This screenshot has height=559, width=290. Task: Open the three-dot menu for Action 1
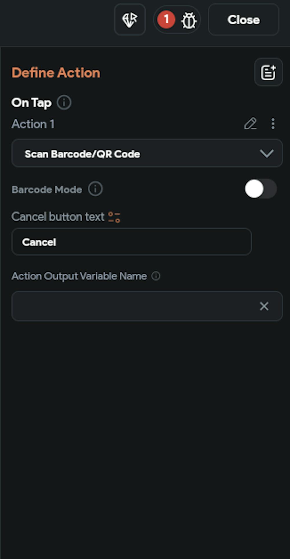(x=273, y=124)
